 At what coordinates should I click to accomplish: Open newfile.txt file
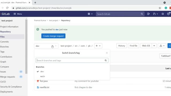coord(44,87)
